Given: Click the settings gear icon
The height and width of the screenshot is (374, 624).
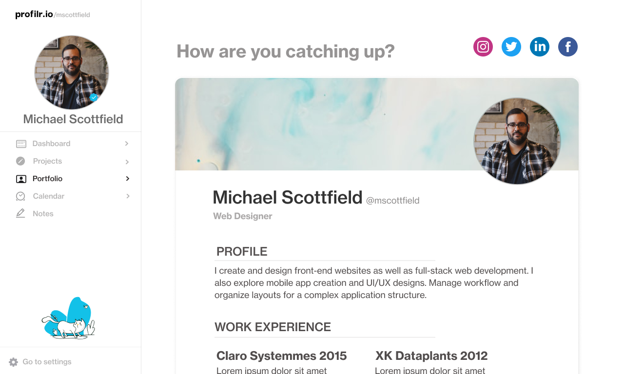Looking at the screenshot, I should click(13, 362).
